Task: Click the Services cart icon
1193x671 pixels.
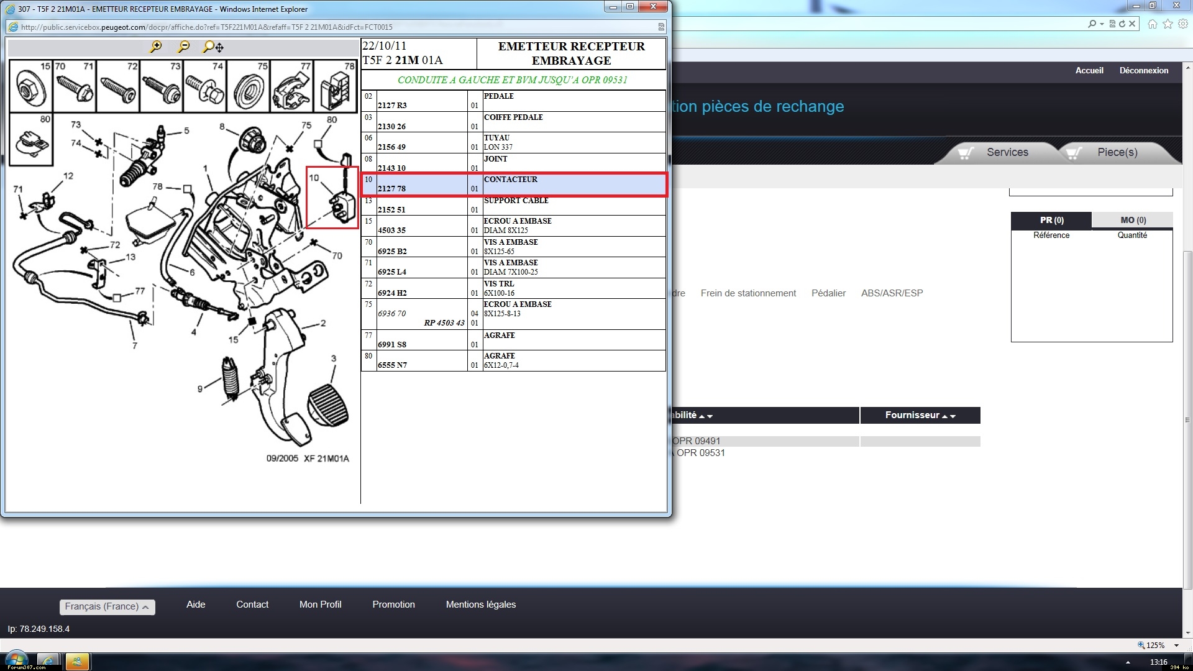Action: tap(965, 153)
